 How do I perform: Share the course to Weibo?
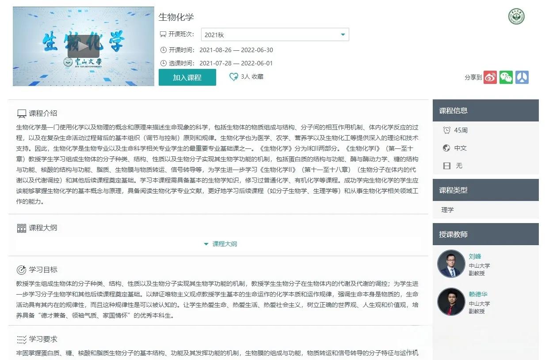point(490,77)
